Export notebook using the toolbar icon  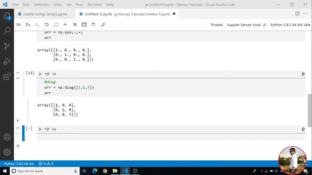pos(103,25)
